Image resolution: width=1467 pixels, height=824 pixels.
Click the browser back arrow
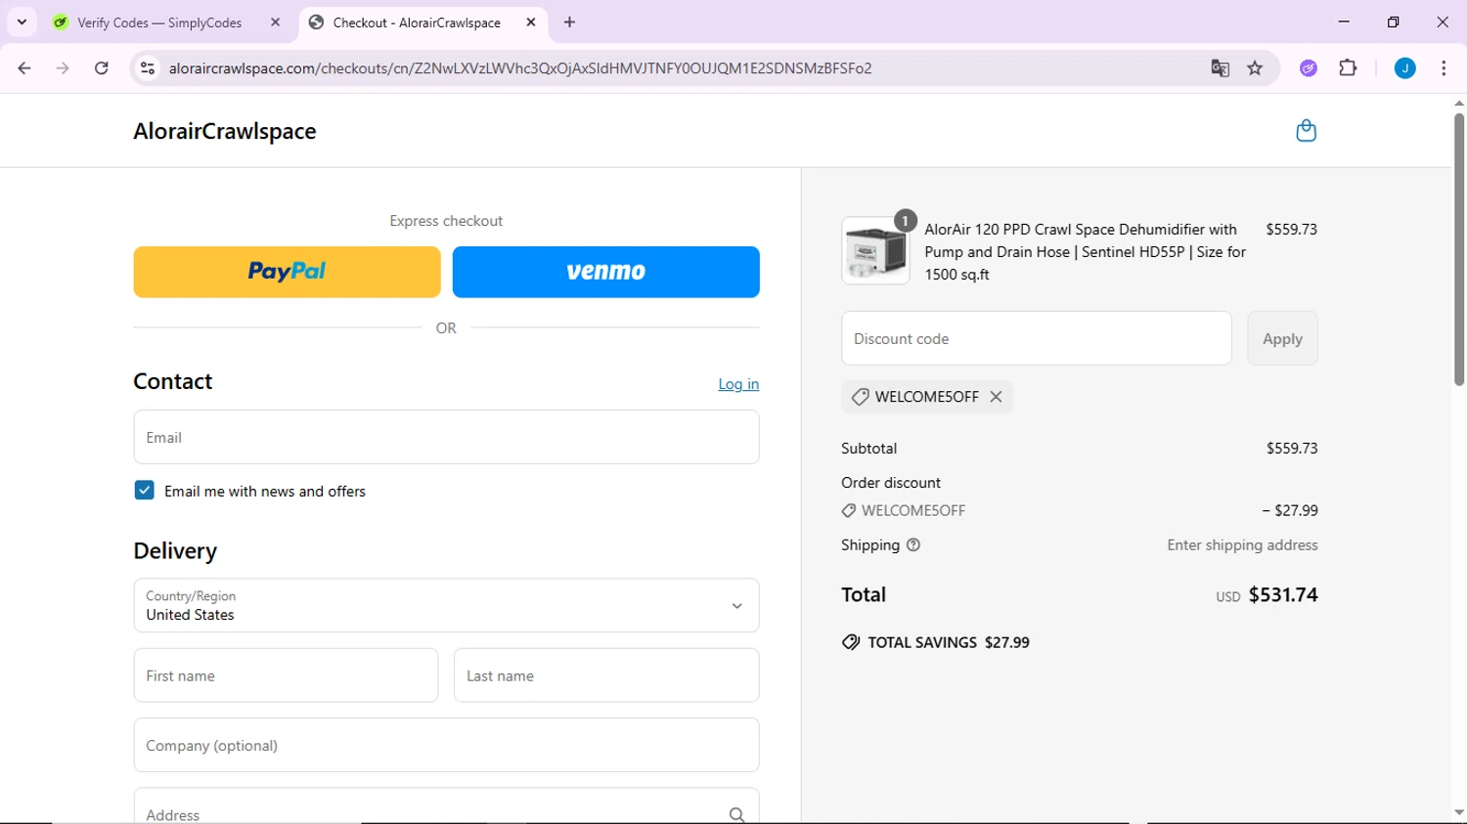[24, 68]
